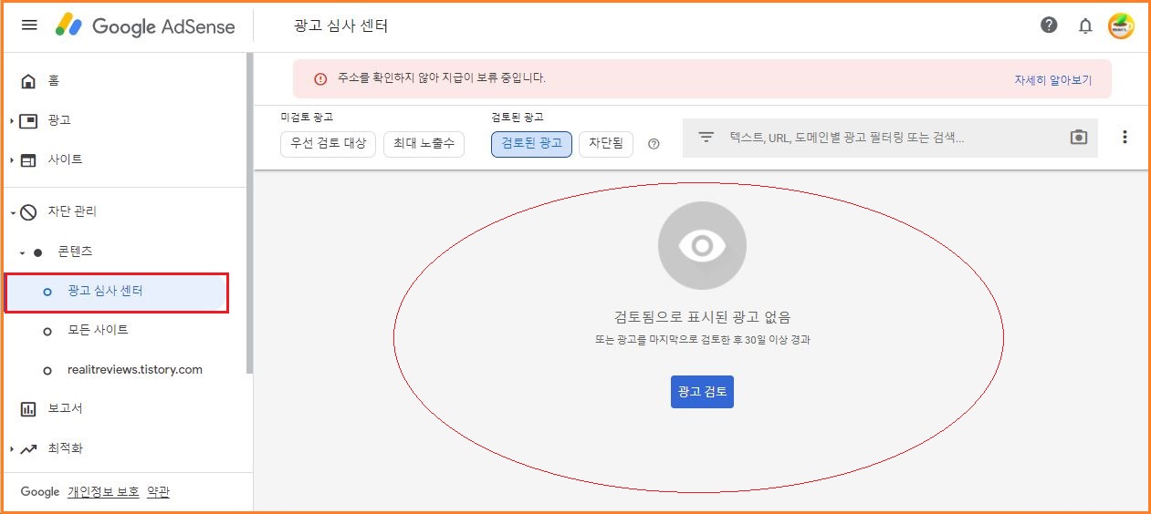This screenshot has width=1151, height=514.
Task: Click the camera image search icon
Action: pyautogui.click(x=1079, y=138)
